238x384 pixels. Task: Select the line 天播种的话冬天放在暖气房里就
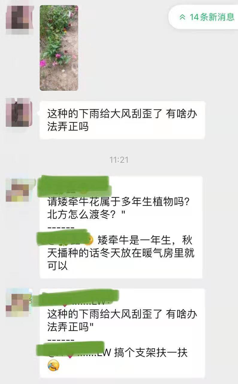click(121, 253)
